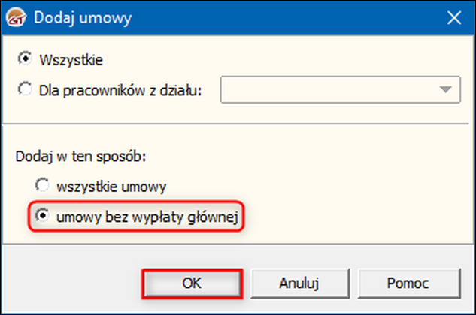Click the Dodaj umowy title text

(x=71, y=16)
